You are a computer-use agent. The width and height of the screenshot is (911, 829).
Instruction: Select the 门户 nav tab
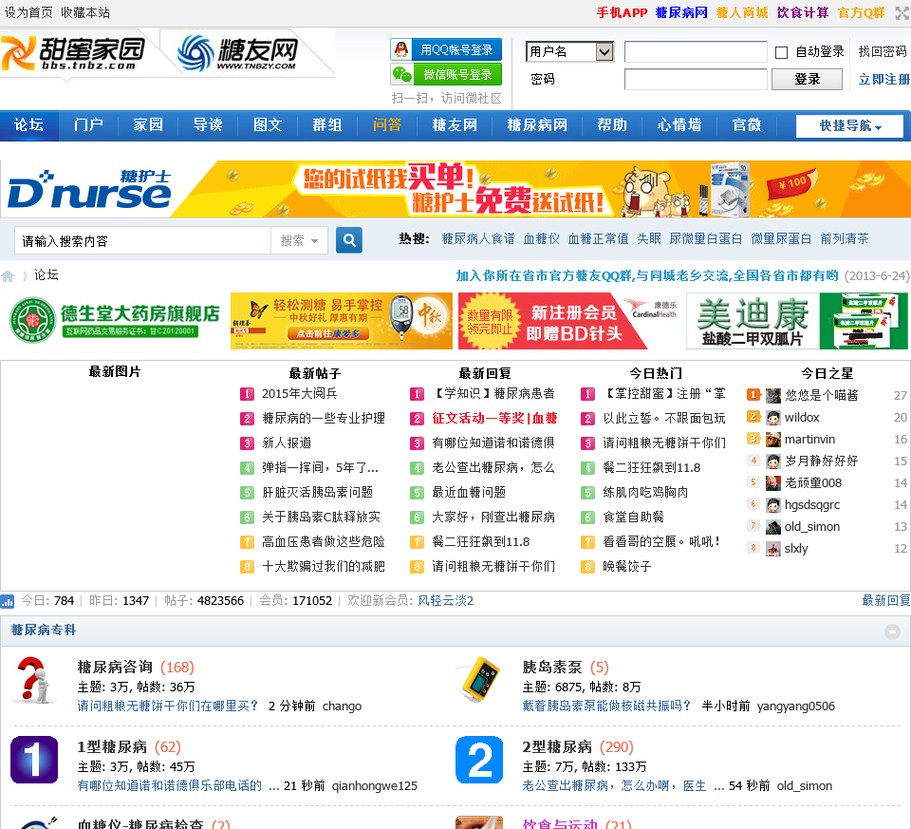[x=88, y=125]
